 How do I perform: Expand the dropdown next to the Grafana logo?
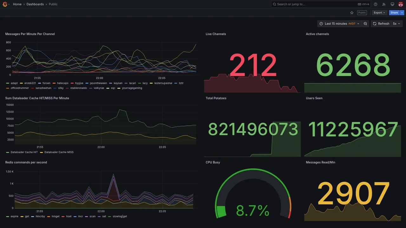point(9,4)
